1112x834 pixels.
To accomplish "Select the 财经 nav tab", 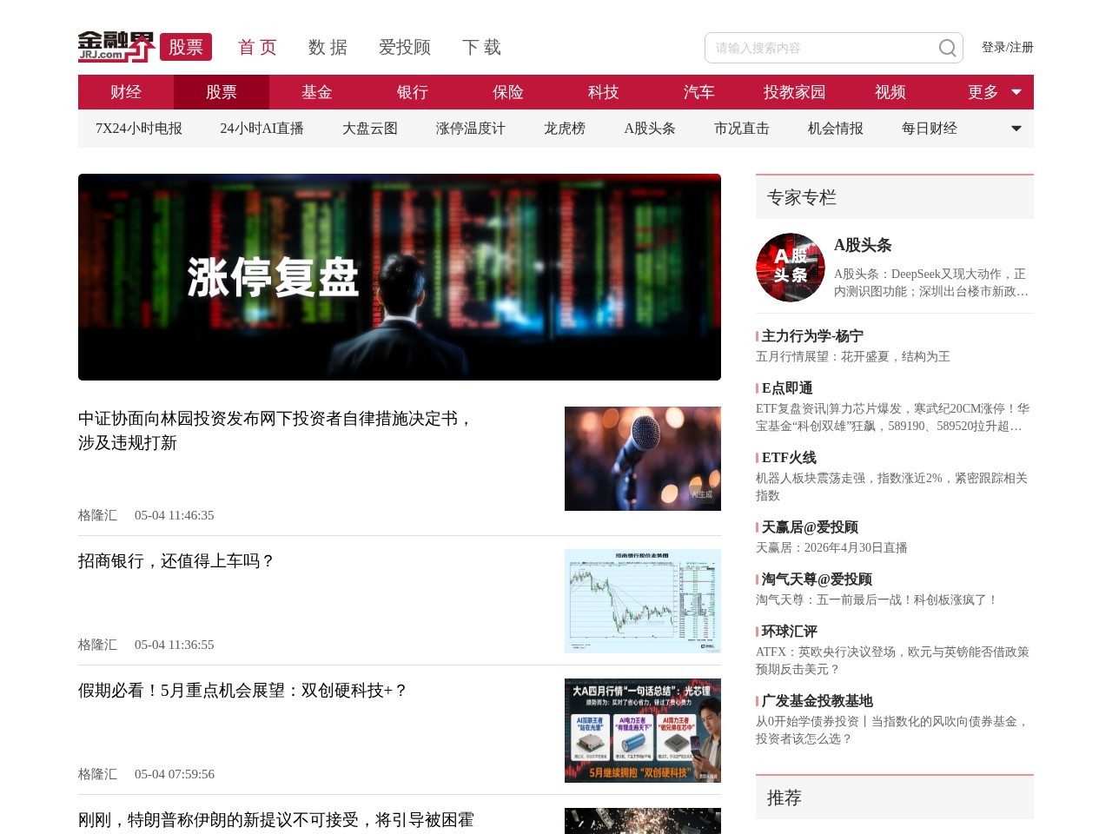I will (x=126, y=92).
